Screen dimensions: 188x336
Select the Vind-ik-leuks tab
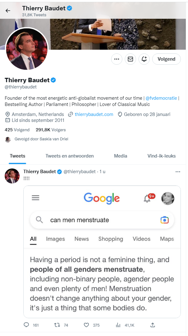[x=162, y=156]
